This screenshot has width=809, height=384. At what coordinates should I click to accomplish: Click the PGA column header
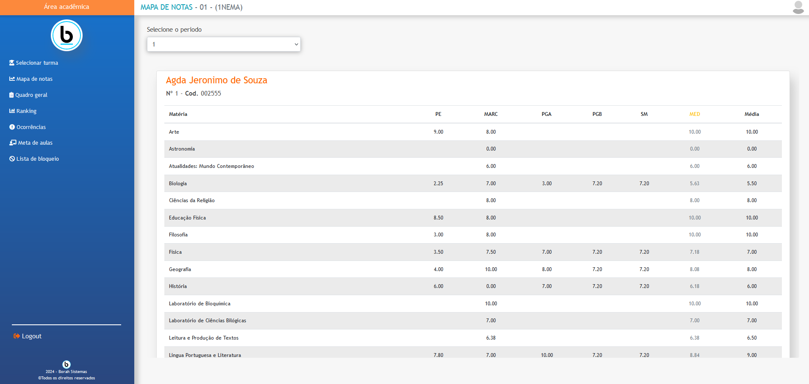point(546,114)
